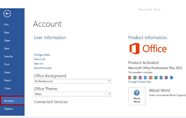
Task: Click the Switch Account link
Action: pyautogui.click(x=43, y=68)
